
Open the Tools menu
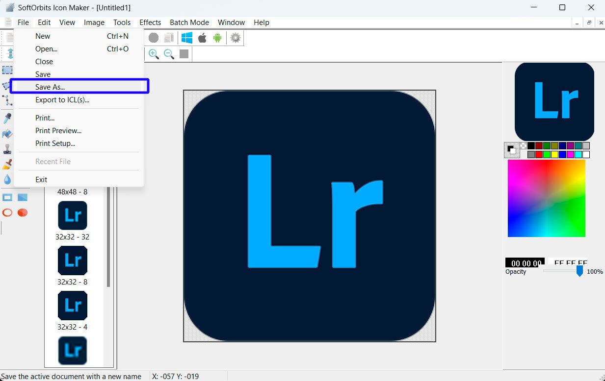[122, 22]
